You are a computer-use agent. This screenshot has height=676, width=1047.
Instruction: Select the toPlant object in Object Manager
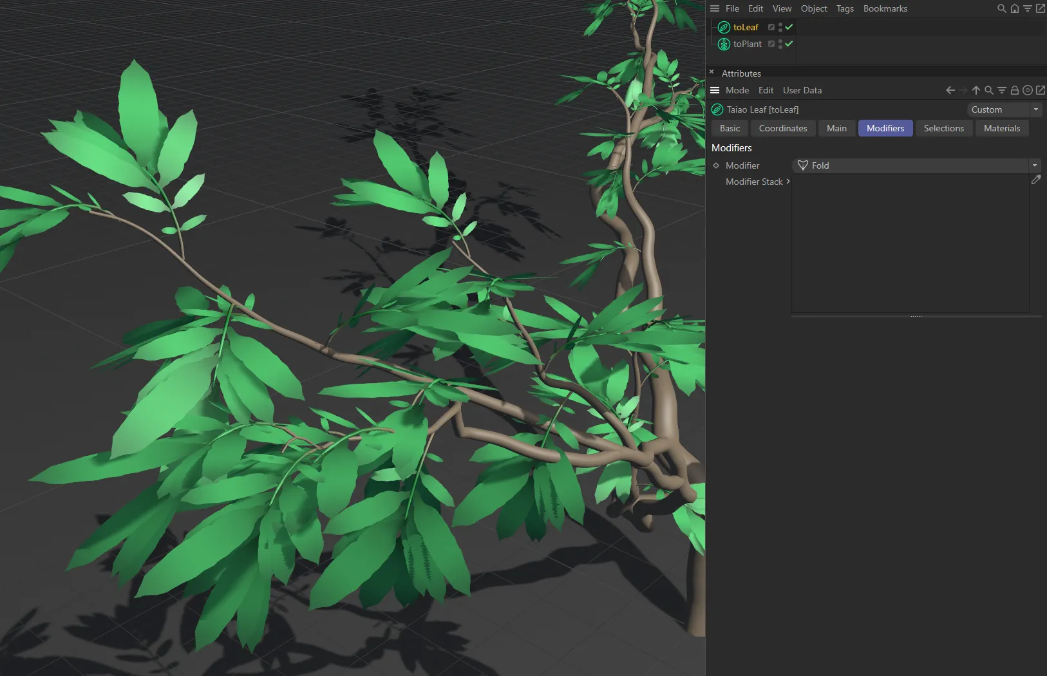point(747,44)
